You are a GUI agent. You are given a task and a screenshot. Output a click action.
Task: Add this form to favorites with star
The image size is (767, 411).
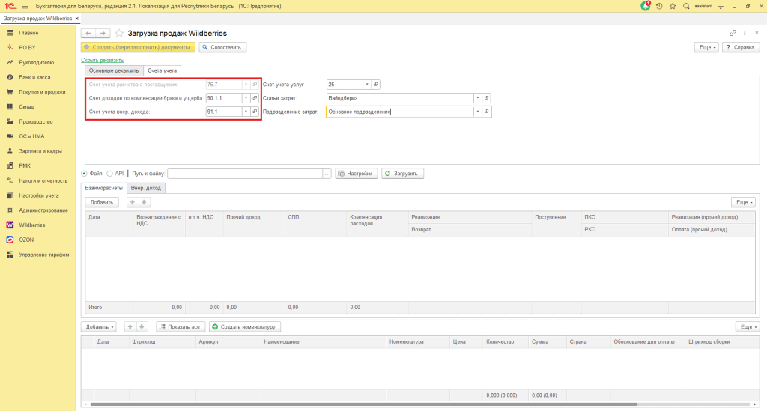pyautogui.click(x=120, y=34)
